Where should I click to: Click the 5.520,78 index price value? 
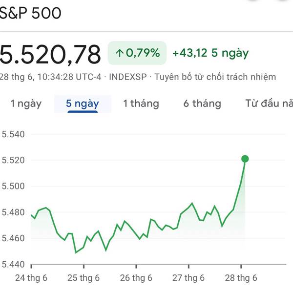[x=50, y=54]
